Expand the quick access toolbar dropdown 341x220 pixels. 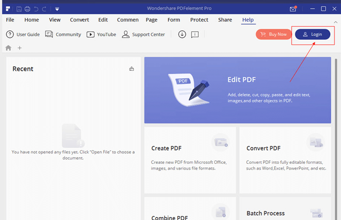57,9
